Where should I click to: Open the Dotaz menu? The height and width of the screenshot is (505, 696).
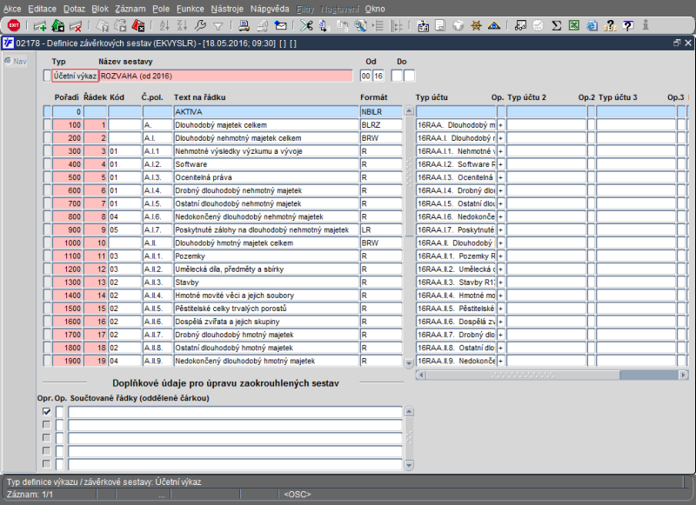(74, 9)
